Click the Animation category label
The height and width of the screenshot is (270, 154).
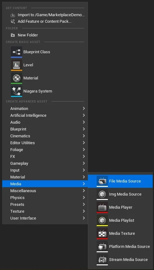(x=19, y=109)
